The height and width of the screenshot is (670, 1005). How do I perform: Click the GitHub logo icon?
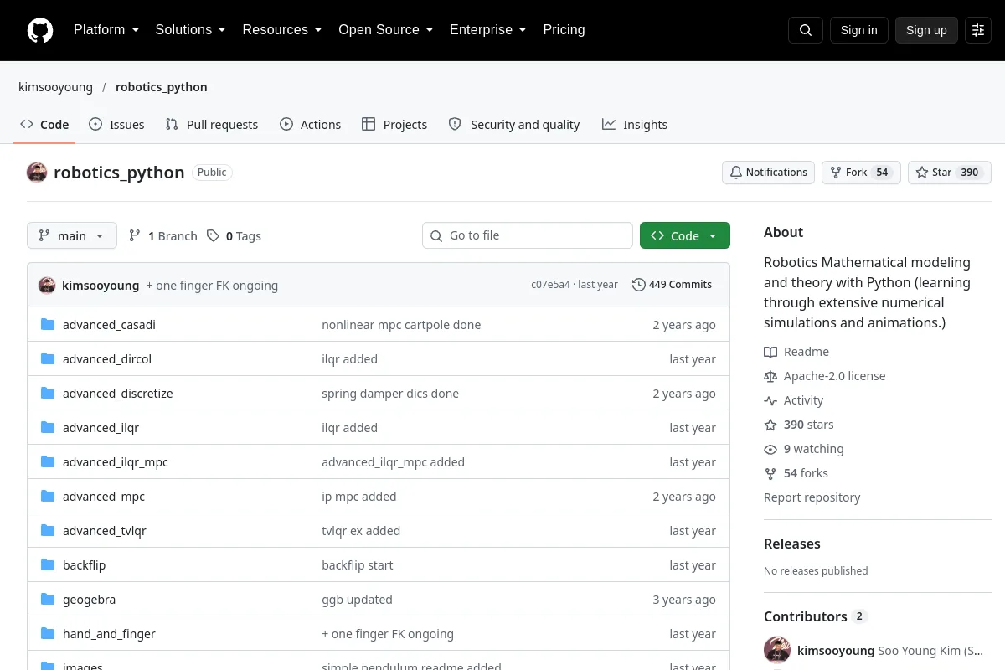tap(40, 30)
